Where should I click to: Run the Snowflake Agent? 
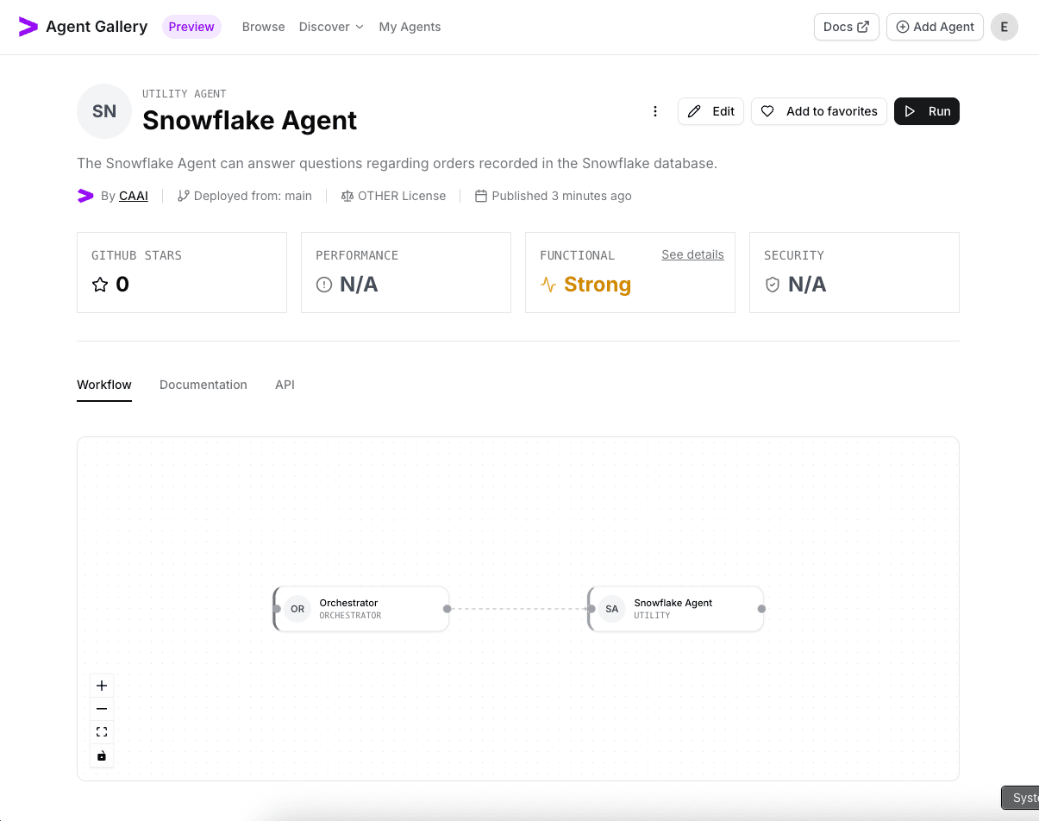click(x=927, y=111)
